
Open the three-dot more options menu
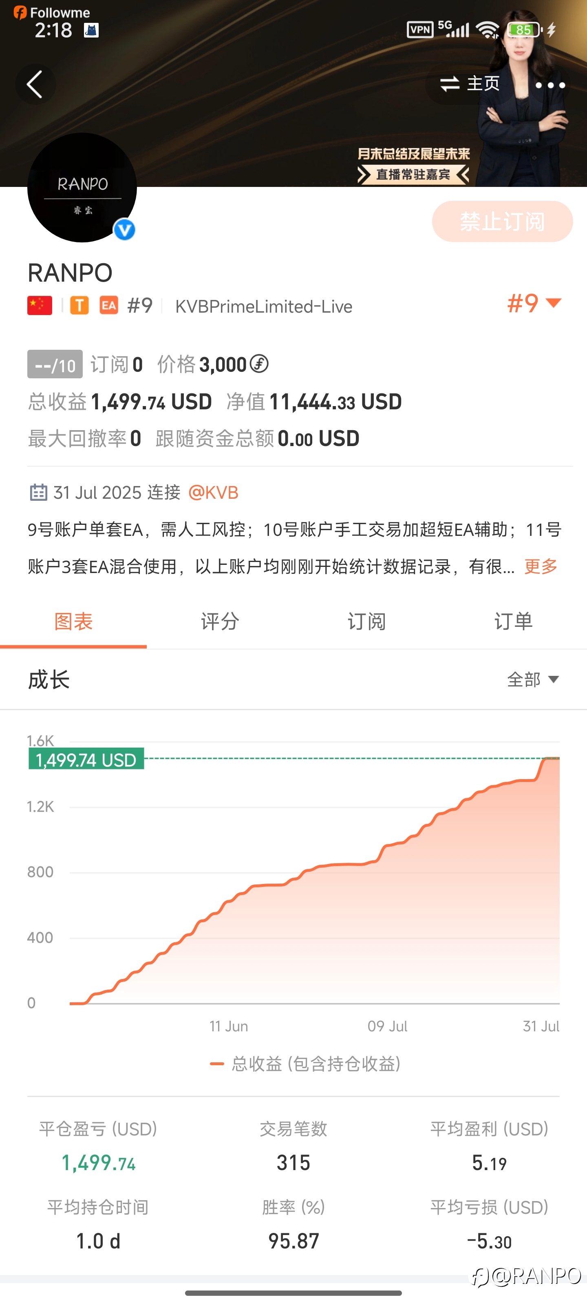coord(550,85)
